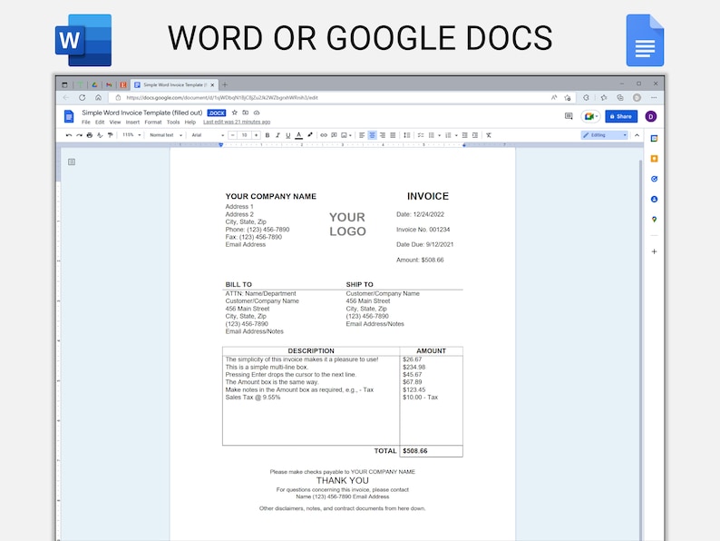The height and width of the screenshot is (541, 720).
Task: Open Google Calendar side panel
Action: [x=655, y=138]
